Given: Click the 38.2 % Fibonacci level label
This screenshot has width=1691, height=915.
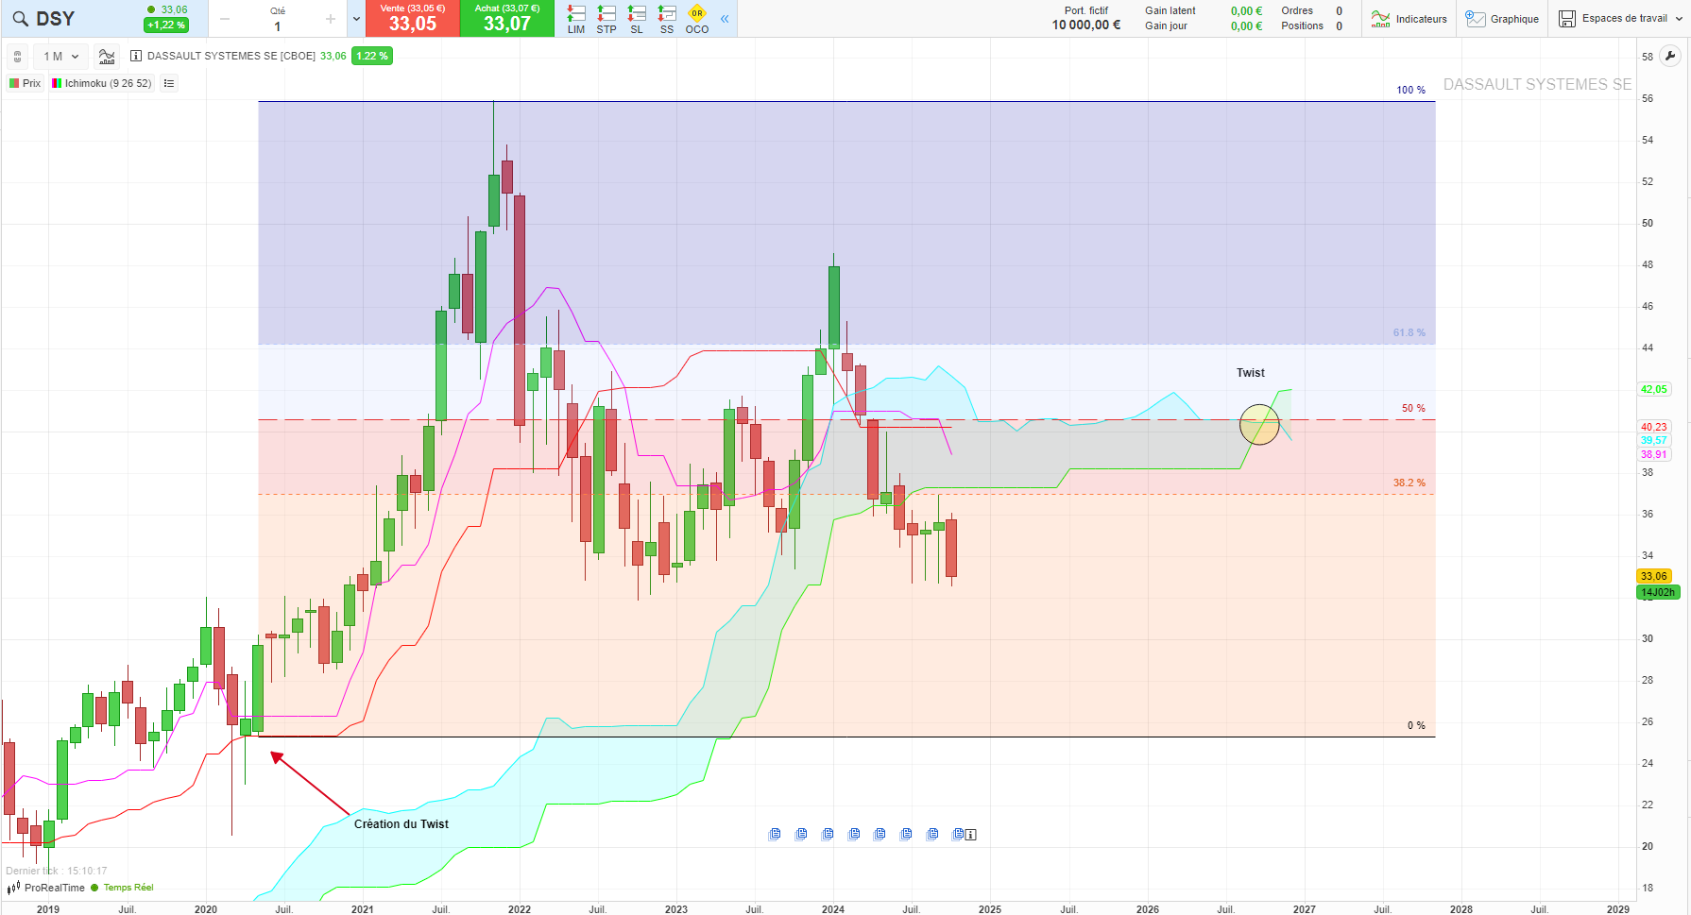Looking at the screenshot, I should 1409,483.
